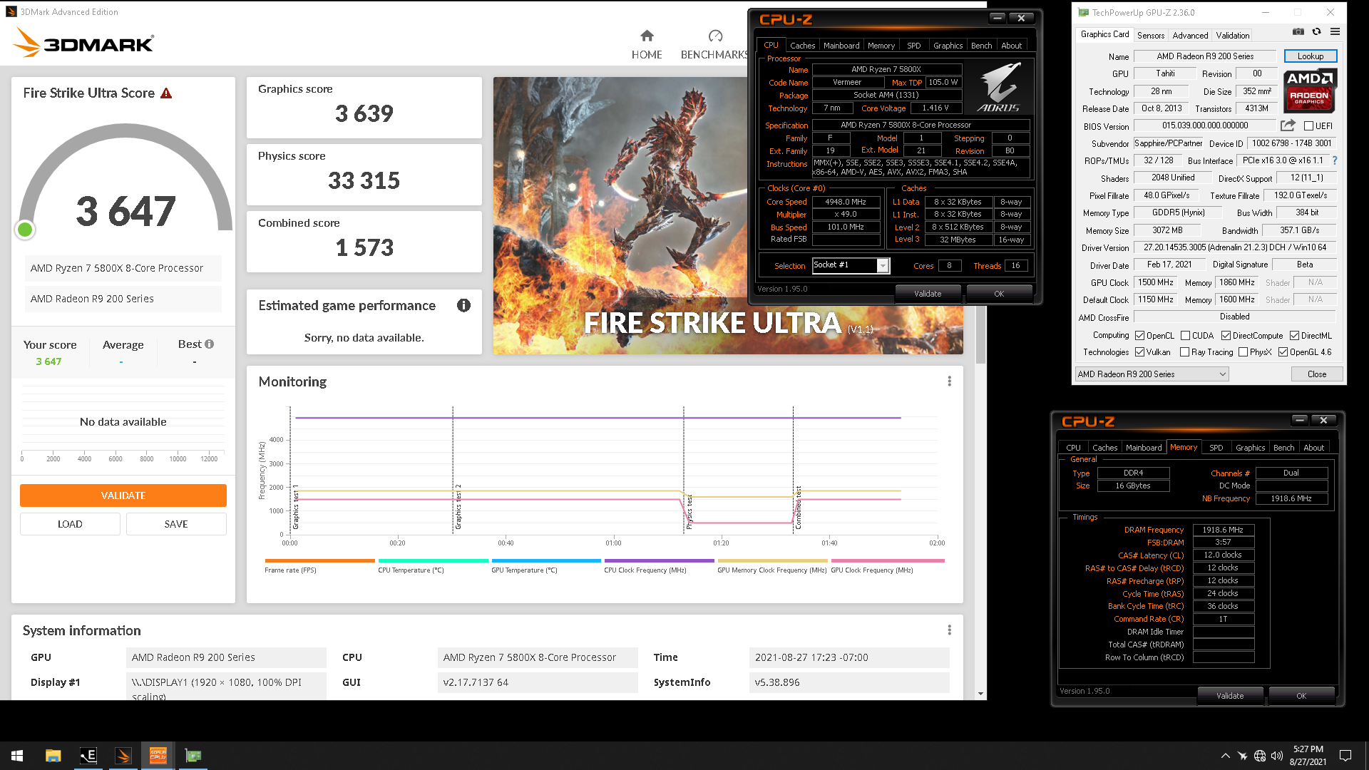Open File Explorer from the taskbar

[53, 756]
